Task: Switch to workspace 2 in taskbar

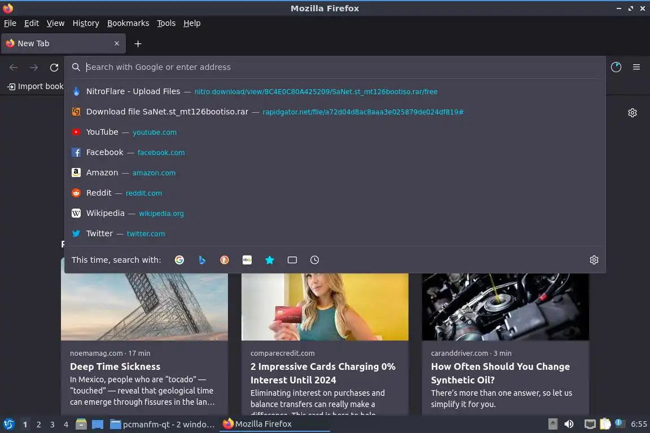Action: click(38, 425)
